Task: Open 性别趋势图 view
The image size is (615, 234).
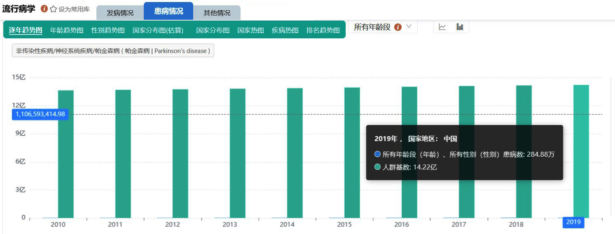Action: tap(108, 30)
